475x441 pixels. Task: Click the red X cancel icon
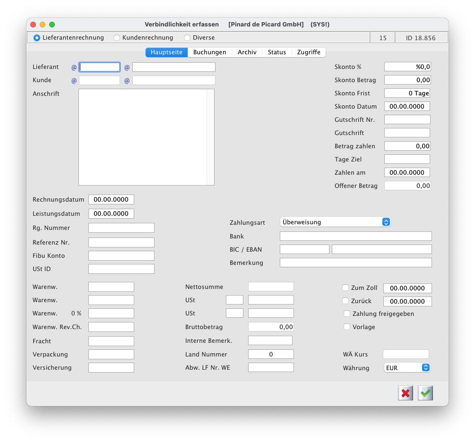point(405,393)
